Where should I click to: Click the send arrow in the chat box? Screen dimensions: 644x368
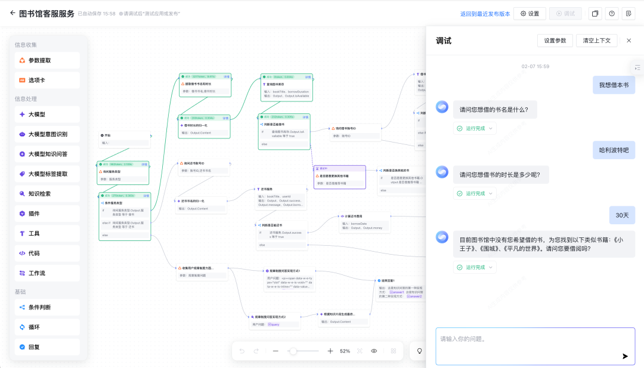pos(625,356)
